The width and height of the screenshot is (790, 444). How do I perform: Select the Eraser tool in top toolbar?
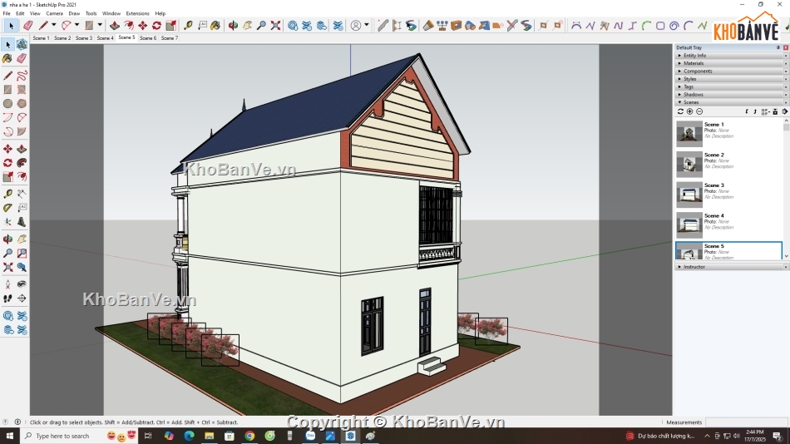[28, 25]
